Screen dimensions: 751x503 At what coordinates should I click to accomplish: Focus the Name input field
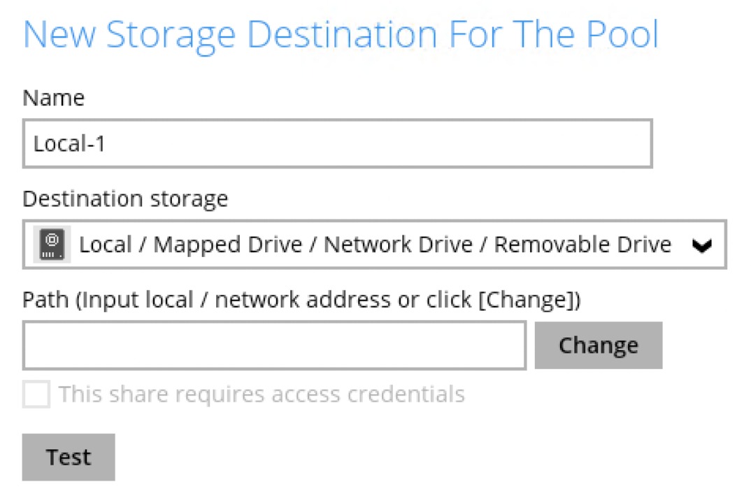[337, 144]
